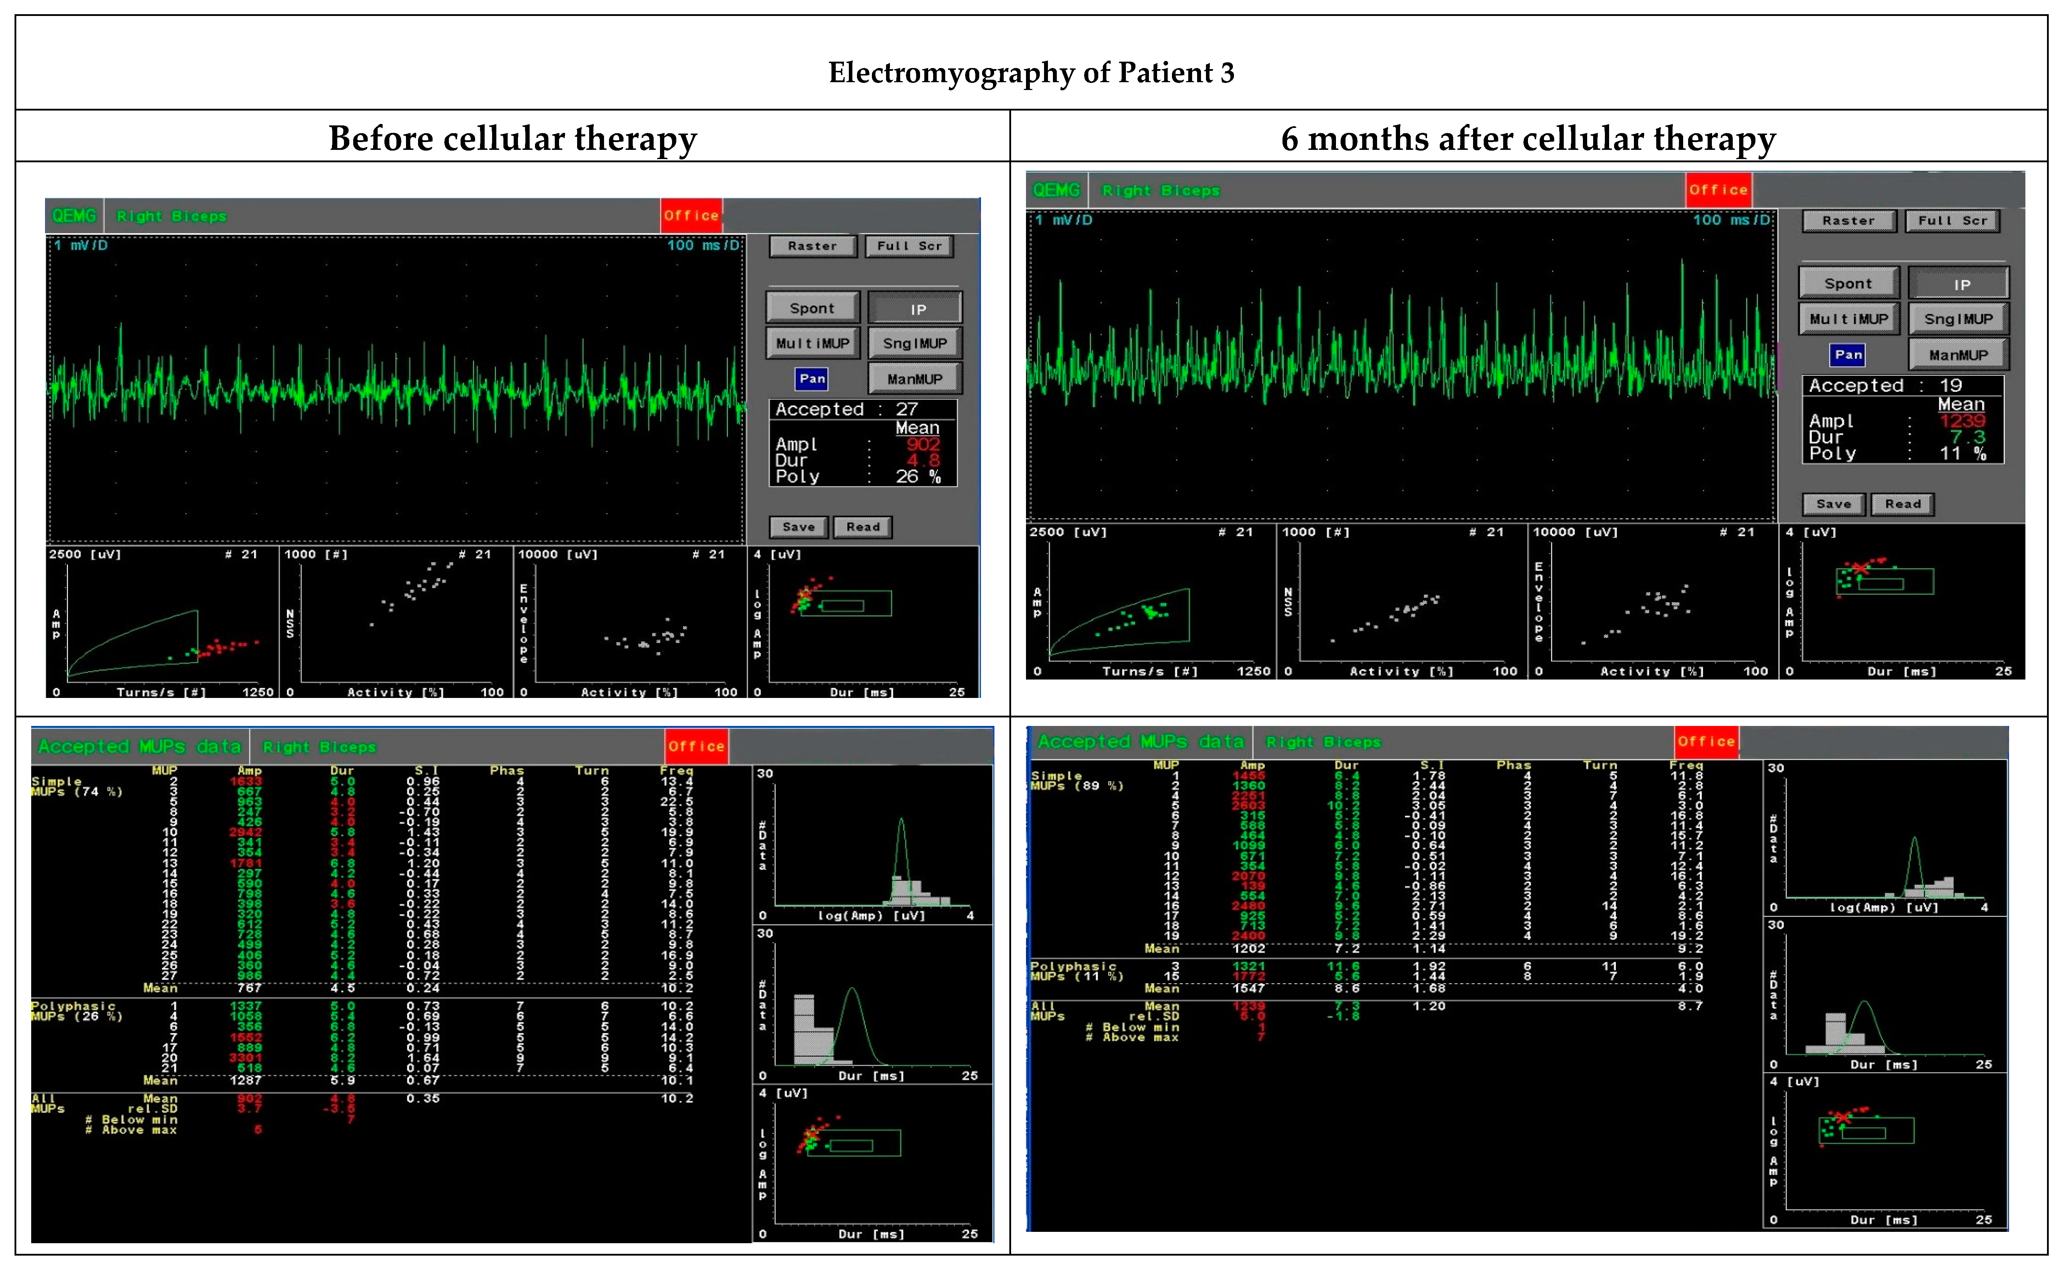Click blue Pan icon in left panel

click(812, 378)
